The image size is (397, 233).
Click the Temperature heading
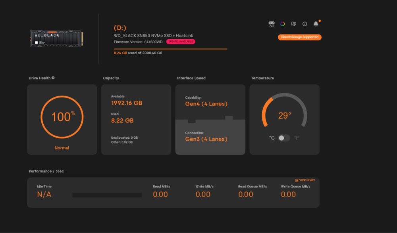(262, 78)
